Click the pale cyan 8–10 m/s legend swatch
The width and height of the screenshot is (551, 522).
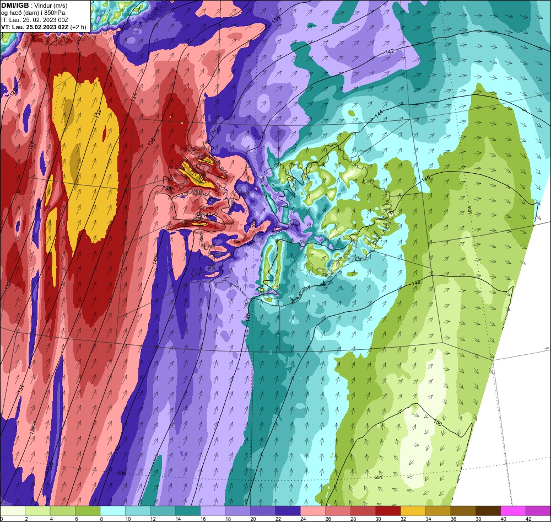pyautogui.click(x=112, y=511)
